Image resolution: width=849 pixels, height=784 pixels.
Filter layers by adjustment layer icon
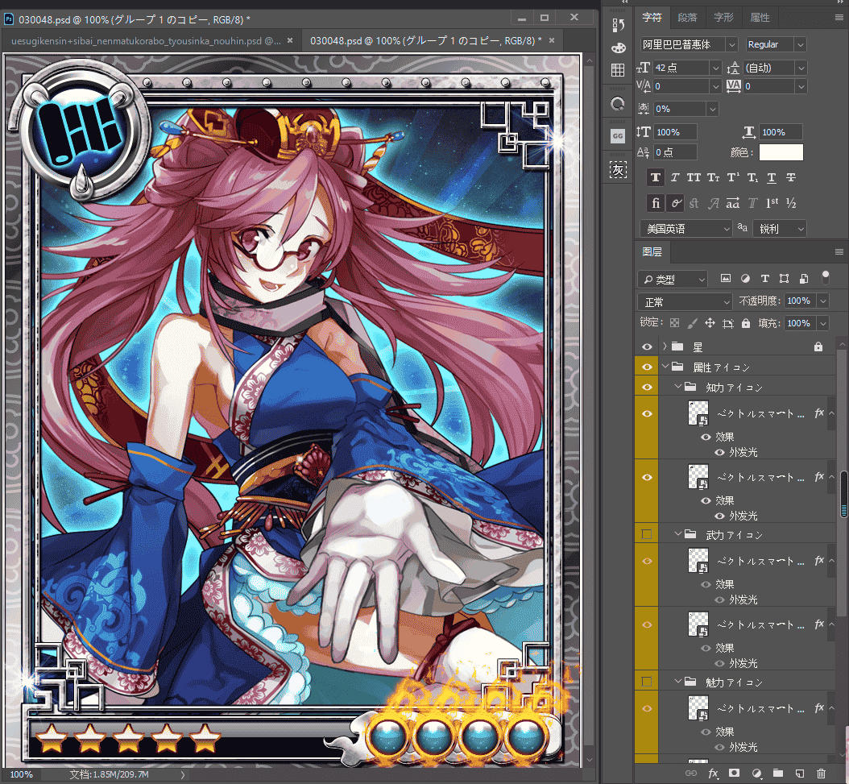[745, 279]
